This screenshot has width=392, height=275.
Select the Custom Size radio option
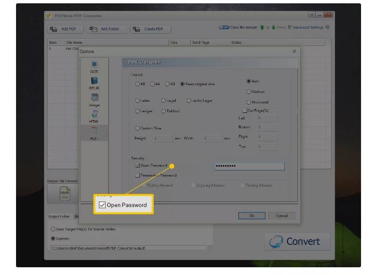click(x=138, y=128)
